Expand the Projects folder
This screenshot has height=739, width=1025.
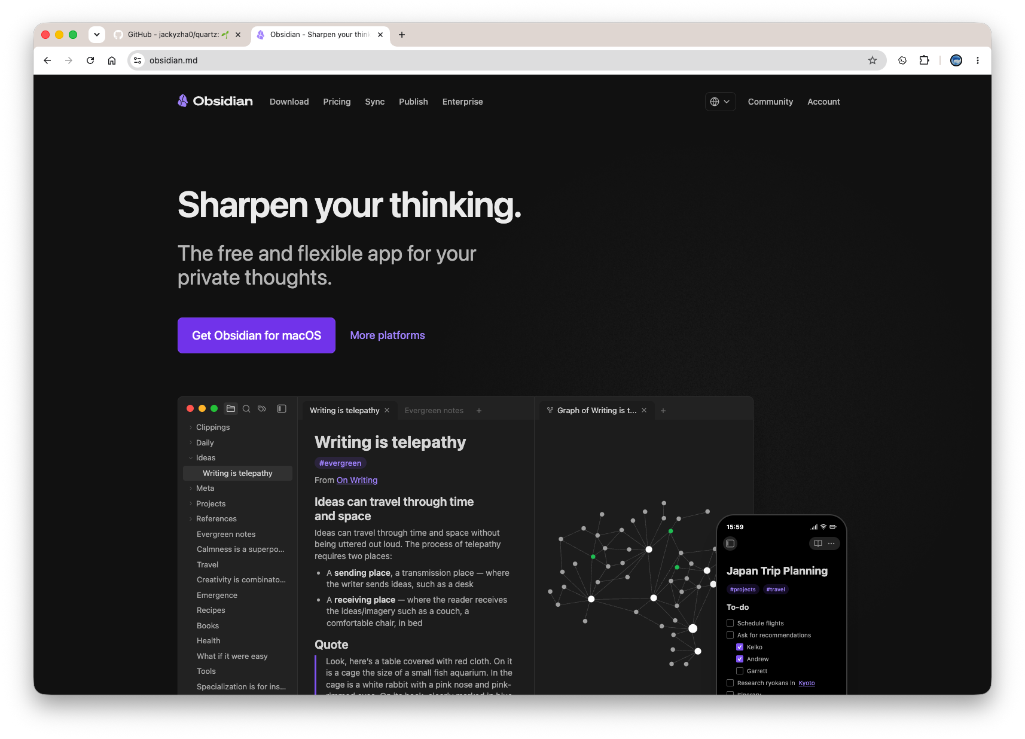pos(191,504)
